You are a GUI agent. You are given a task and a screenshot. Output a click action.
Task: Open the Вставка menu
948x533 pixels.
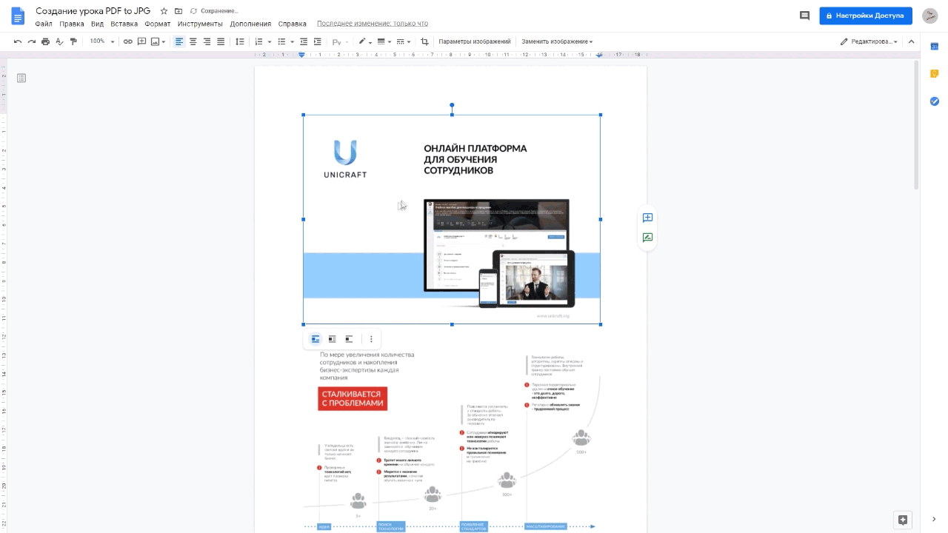click(124, 24)
